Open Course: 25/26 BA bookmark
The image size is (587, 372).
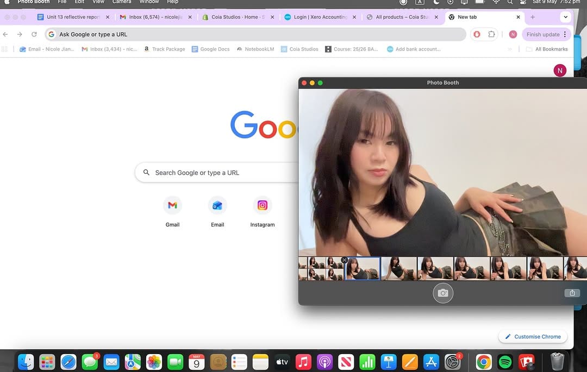352,49
